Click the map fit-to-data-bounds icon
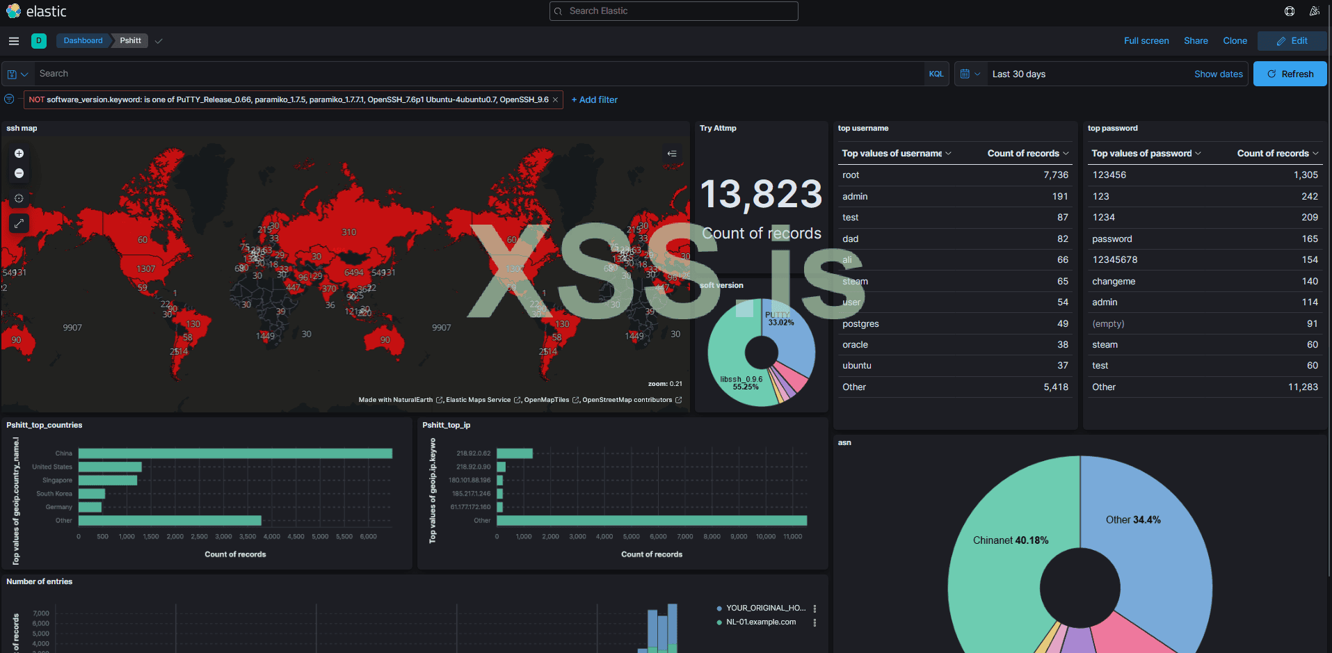The width and height of the screenshot is (1332, 653). pyautogui.click(x=19, y=198)
